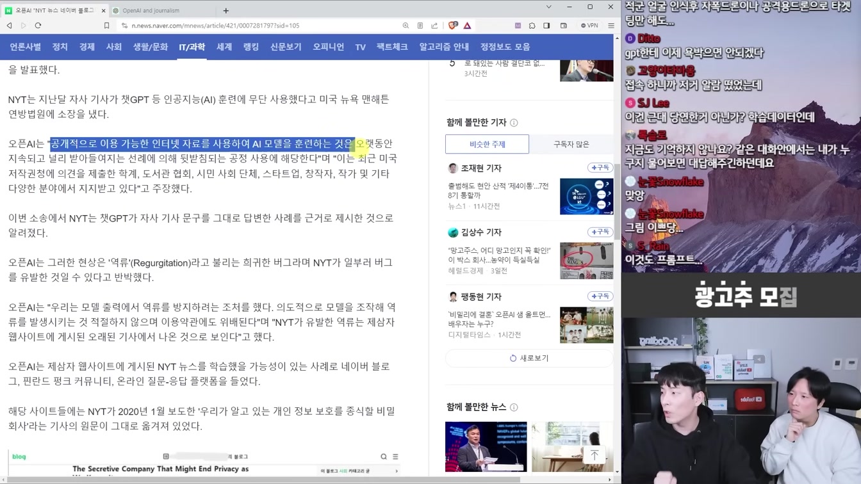Open 랭킹 menu item
This screenshot has height=484, width=861.
coord(251,47)
